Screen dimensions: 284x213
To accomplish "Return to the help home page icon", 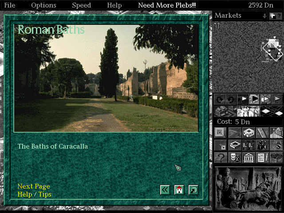I will (179, 190).
